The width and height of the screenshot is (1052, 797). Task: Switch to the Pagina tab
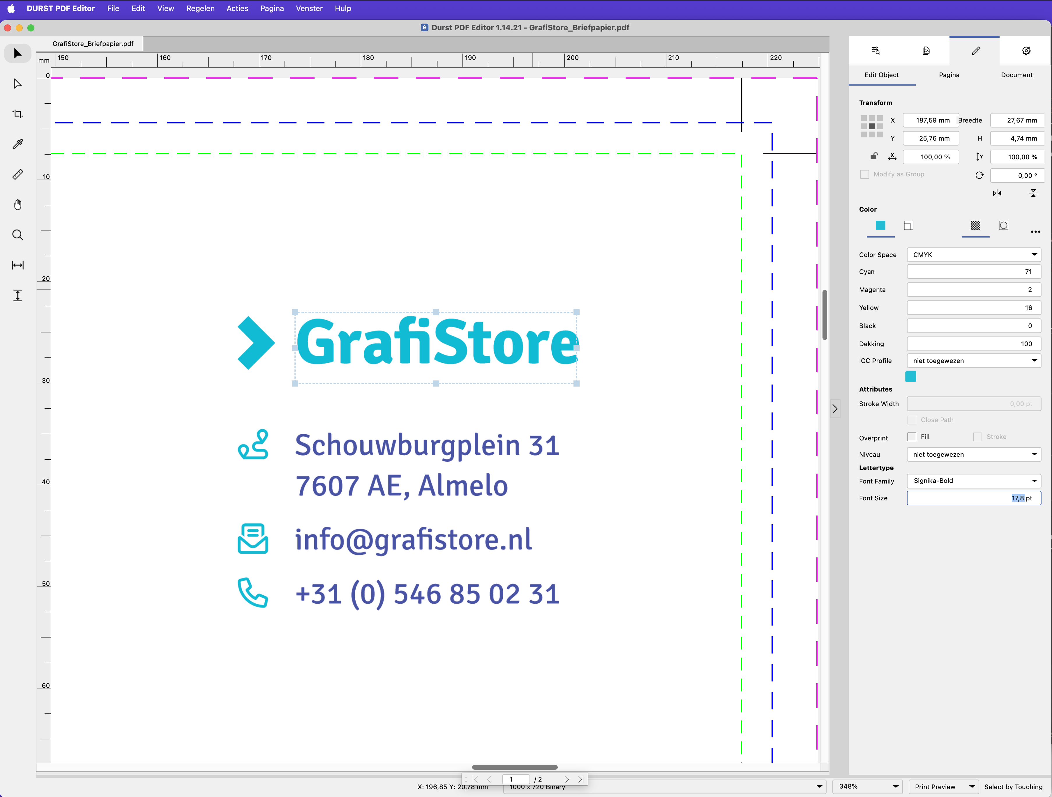click(949, 75)
